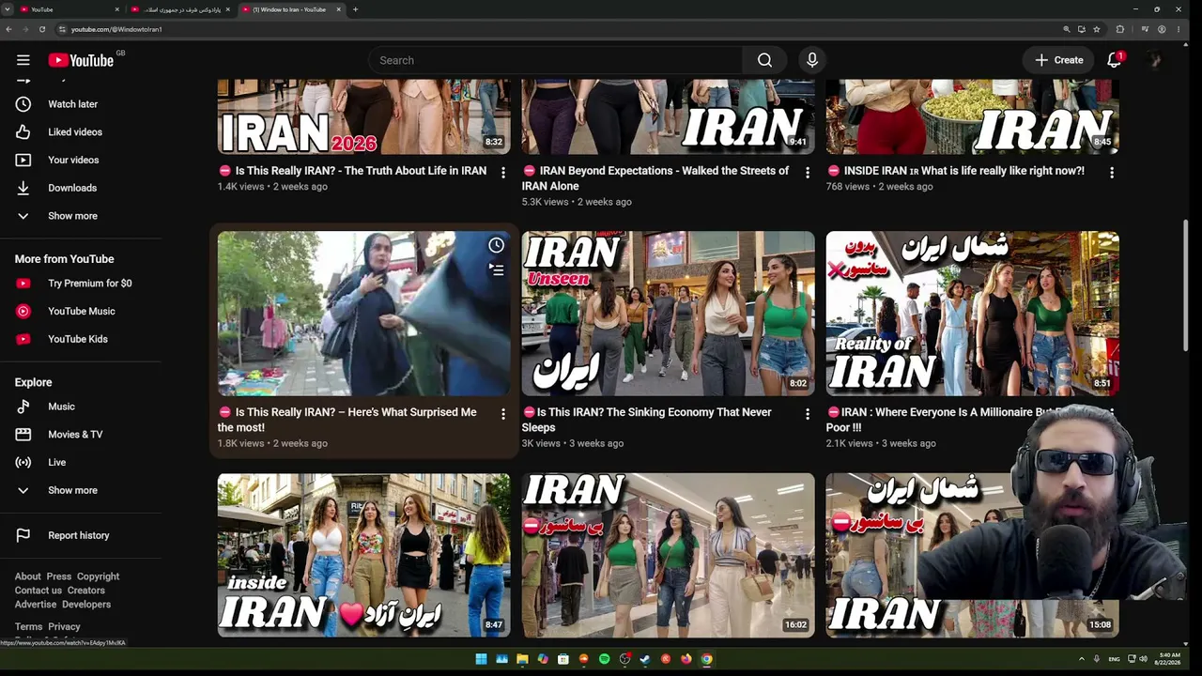Open Liked videos from sidebar
Viewport: 1202px width, 676px height.
75,132
